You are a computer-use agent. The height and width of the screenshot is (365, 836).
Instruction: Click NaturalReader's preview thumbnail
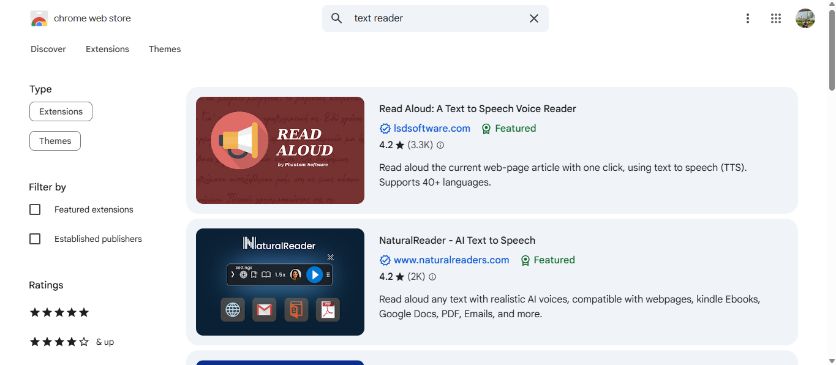pyautogui.click(x=280, y=282)
